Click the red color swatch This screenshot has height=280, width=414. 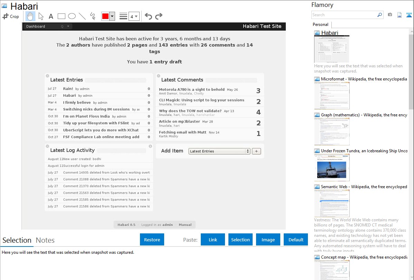click(x=105, y=16)
